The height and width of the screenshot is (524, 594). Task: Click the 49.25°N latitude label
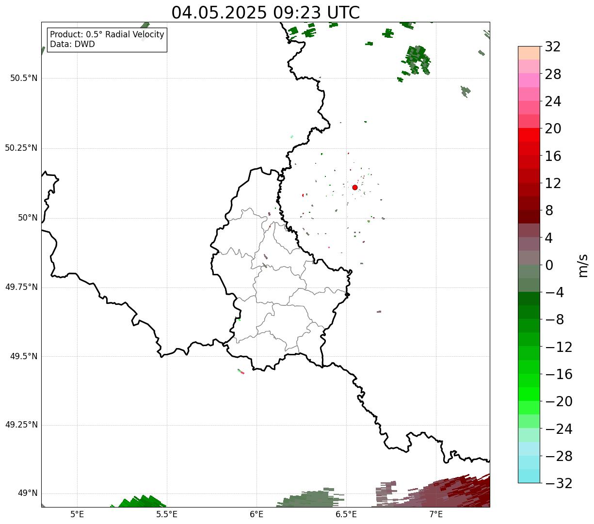coord(21,425)
